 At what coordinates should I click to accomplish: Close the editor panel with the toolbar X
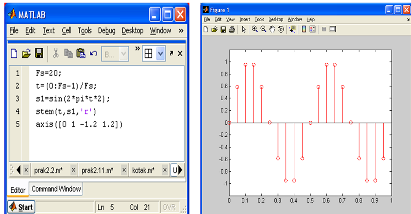pyautogui.click(x=180, y=54)
